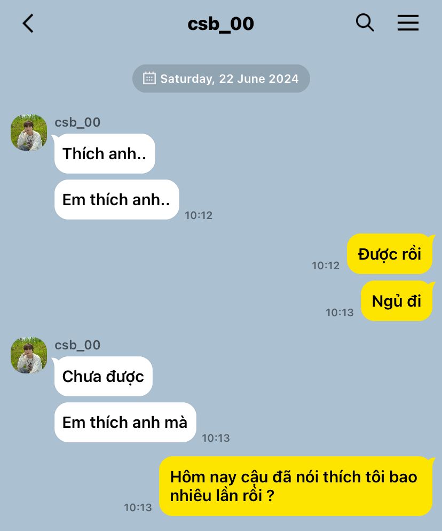The height and width of the screenshot is (531, 442).
Task: Tap the 10:13 timestamp beside last yellow bubble
Action: point(138,507)
